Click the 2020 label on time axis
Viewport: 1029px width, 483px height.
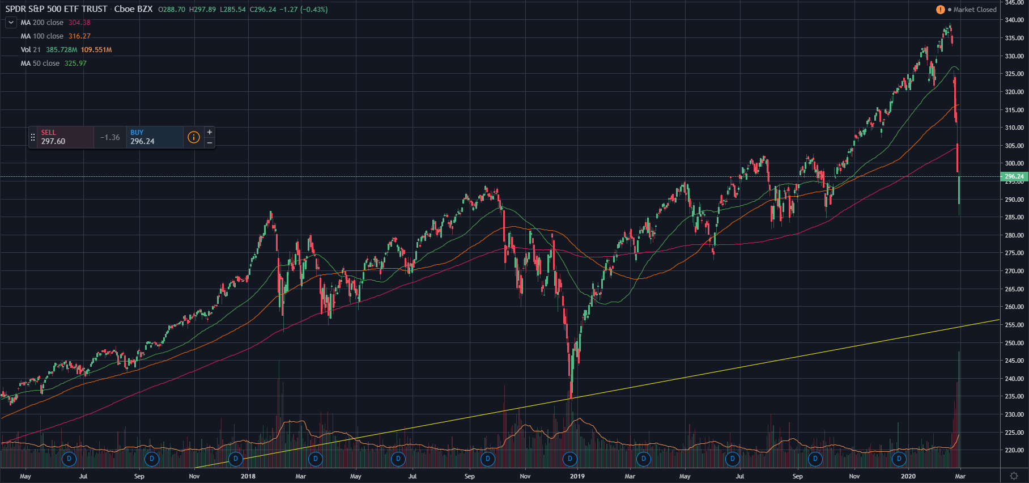coord(908,476)
